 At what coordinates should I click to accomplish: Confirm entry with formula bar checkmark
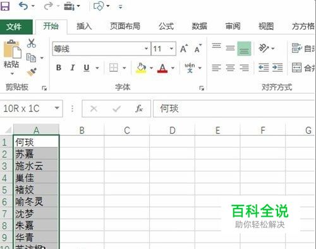coord(116,108)
